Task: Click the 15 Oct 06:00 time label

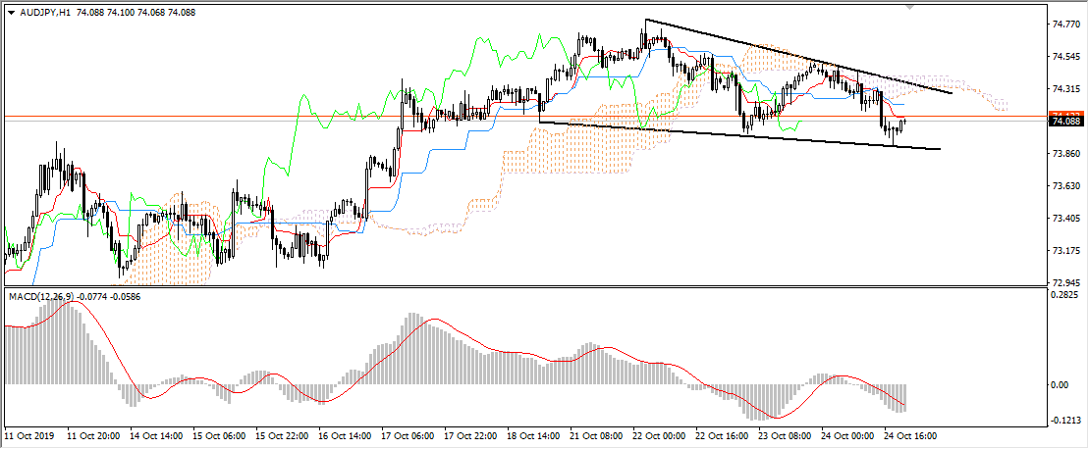Action: (219, 436)
